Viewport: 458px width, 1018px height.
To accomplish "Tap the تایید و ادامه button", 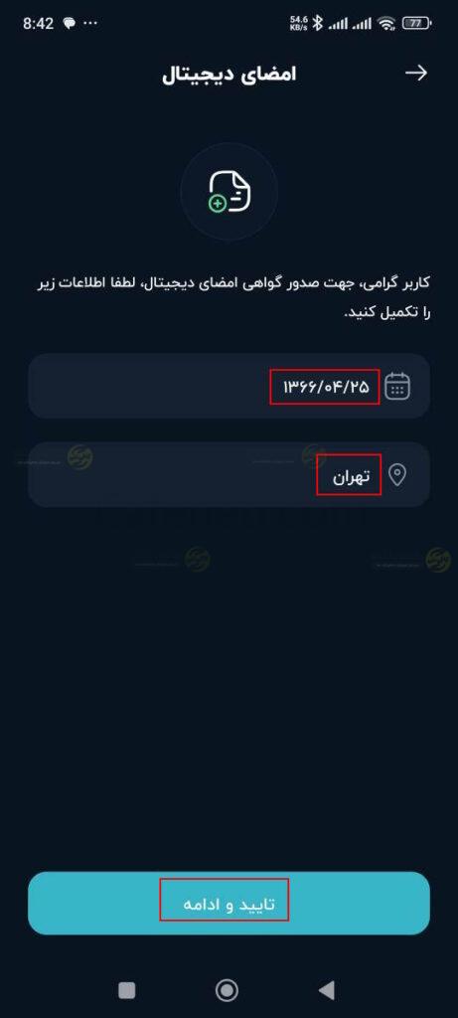I will pos(229,903).
